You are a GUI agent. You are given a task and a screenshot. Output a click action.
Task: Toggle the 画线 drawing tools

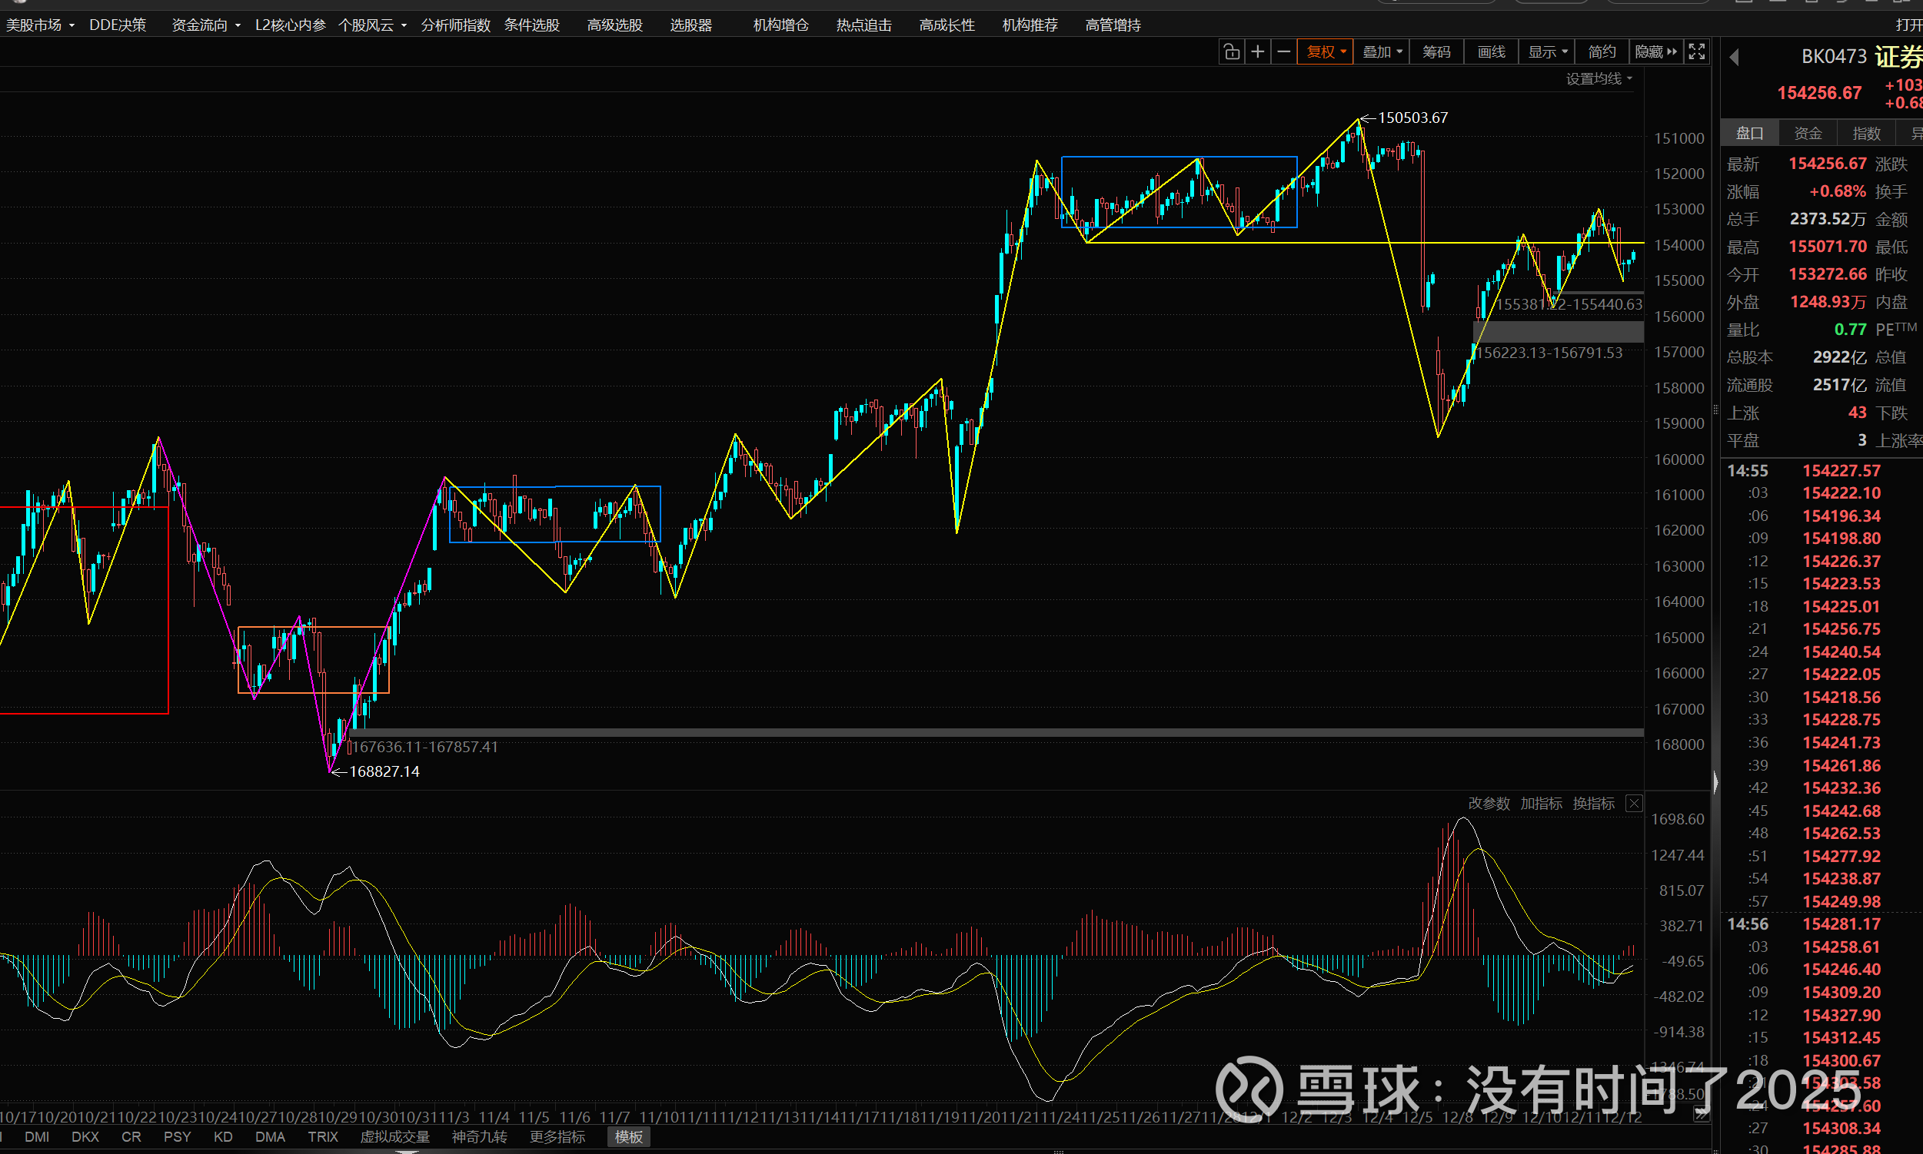pos(1491,52)
